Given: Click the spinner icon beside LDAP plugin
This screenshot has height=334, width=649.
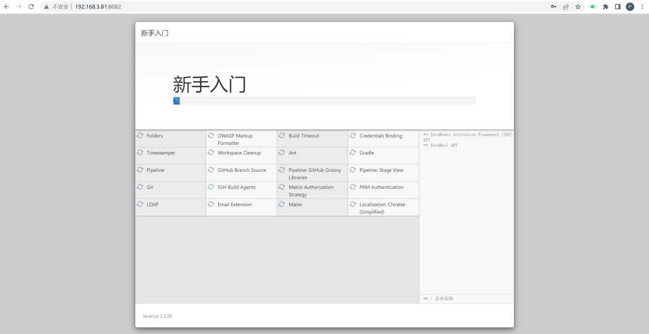Looking at the screenshot, I should point(140,204).
